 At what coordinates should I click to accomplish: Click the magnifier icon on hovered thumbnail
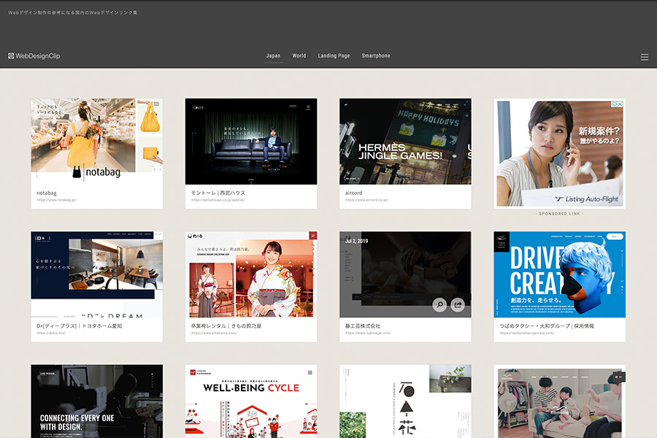[439, 305]
